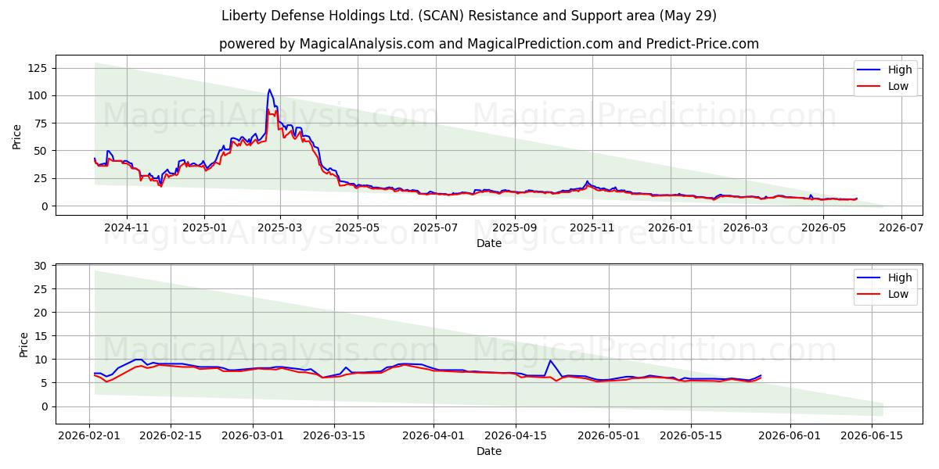939x469 pixels.
Task: Click the '2026-03' x-axis label
Action: point(746,227)
